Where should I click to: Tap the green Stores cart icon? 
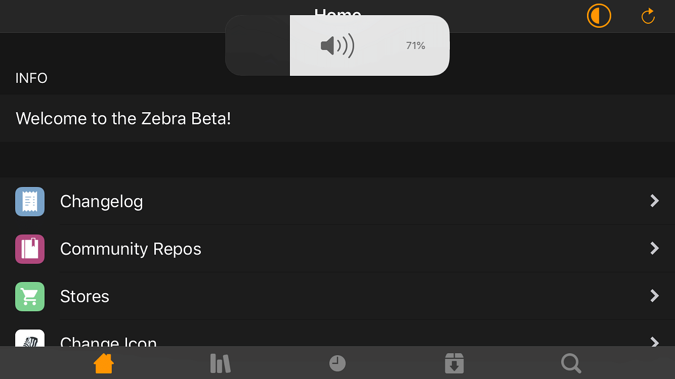pos(30,297)
